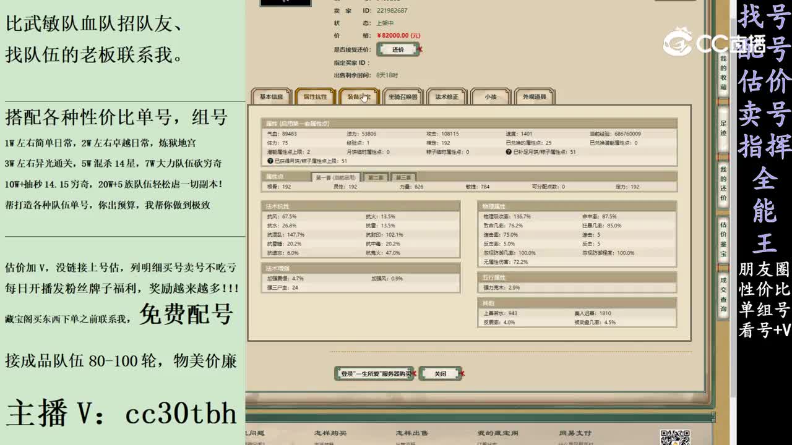792x445 pixels.
Task: Click the QR code in the footer
Action: (675, 438)
